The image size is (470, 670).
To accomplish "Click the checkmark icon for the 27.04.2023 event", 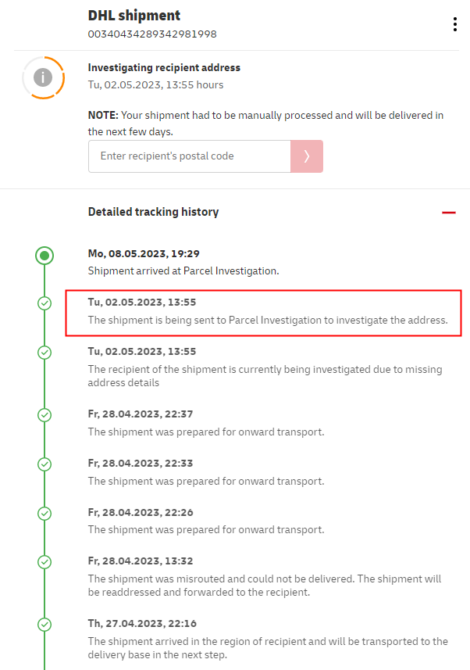I will 45,624.
